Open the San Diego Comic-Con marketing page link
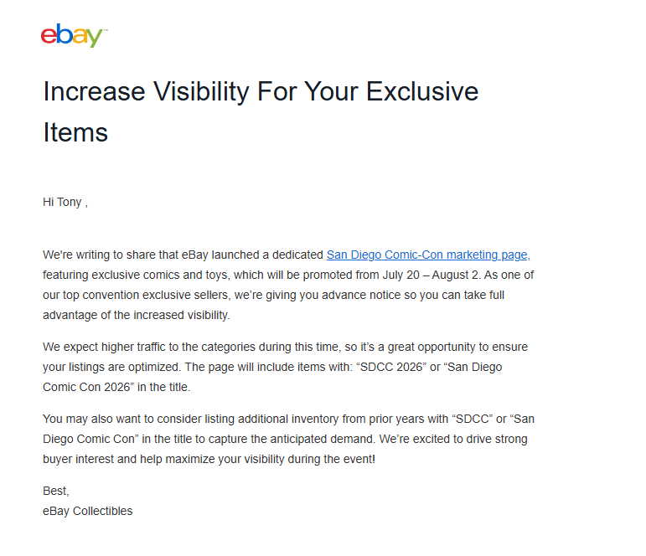Screen dimensions: 646x556 click(x=428, y=255)
